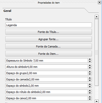Image resolution: width=102 pixels, height=103 pixels.
Task: Open the Fonte do Item dialog
Action: pyautogui.click(x=49, y=54)
